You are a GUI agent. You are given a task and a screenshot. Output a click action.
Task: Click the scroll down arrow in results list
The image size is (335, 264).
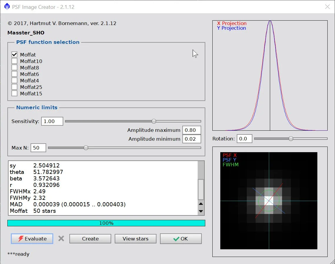[201, 211]
